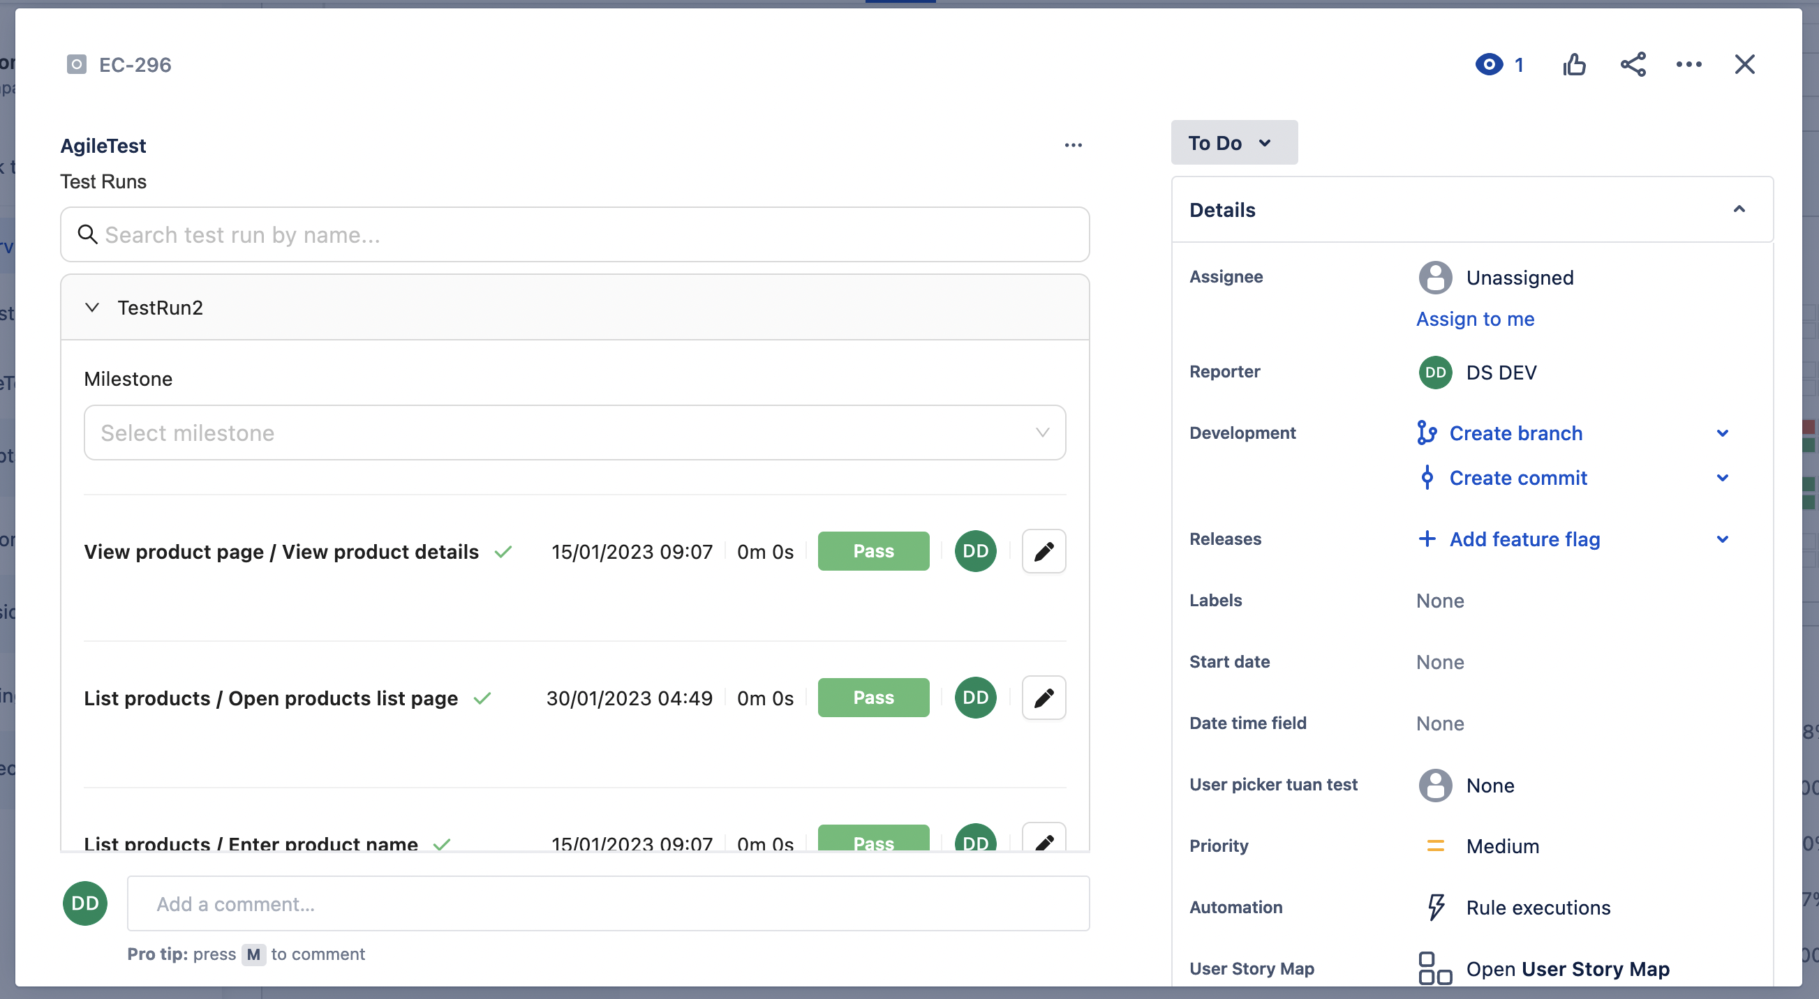Screen dimensions: 1819x999
Task: Edit the View product details test result
Action: coord(1044,551)
